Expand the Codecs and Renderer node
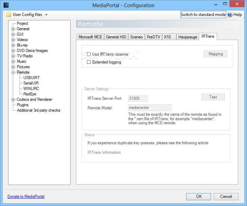This screenshot has width=247, height=206. pos(13,100)
